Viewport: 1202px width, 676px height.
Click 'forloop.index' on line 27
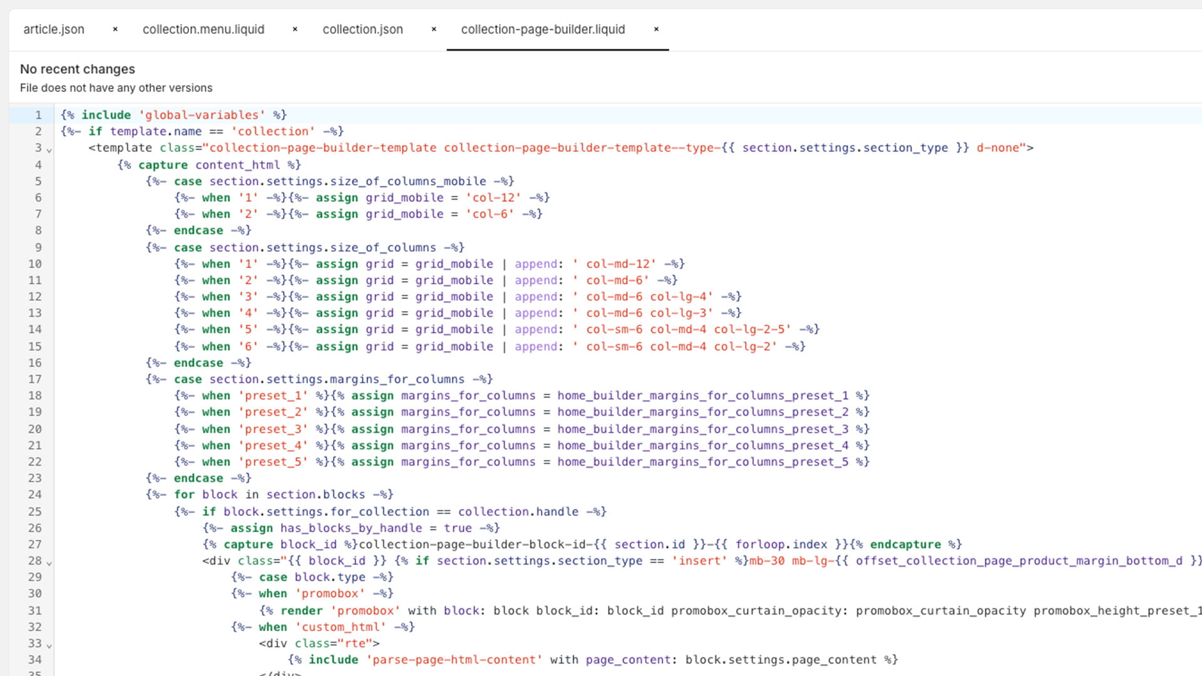(x=781, y=545)
